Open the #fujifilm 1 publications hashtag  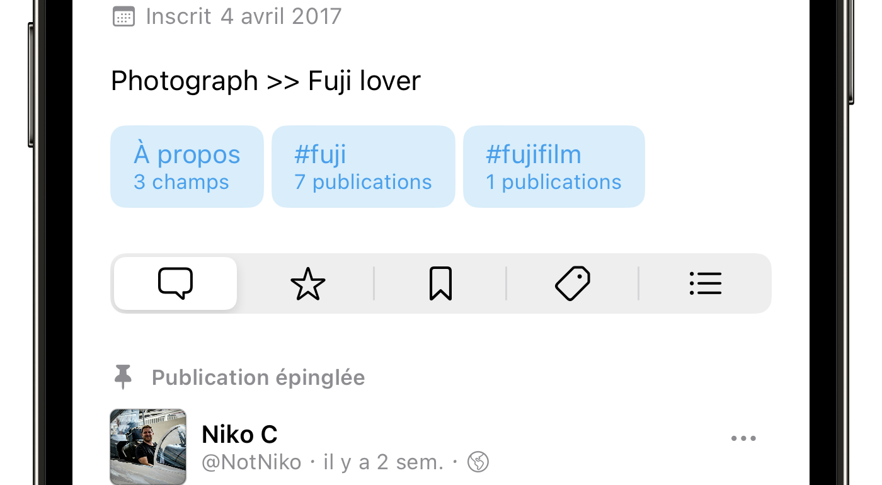pyautogui.click(x=554, y=166)
